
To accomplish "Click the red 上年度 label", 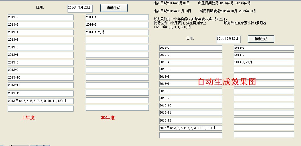I will [28, 118].
